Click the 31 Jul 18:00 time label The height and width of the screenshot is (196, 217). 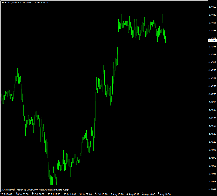(x=101, y=194)
